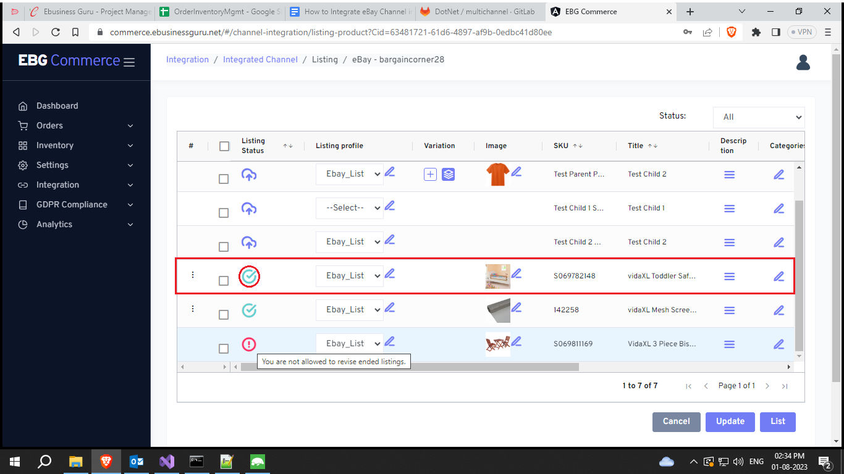Open the --Select-- listing profile dropdown
The height and width of the screenshot is (474, 844).
[349, 208]
